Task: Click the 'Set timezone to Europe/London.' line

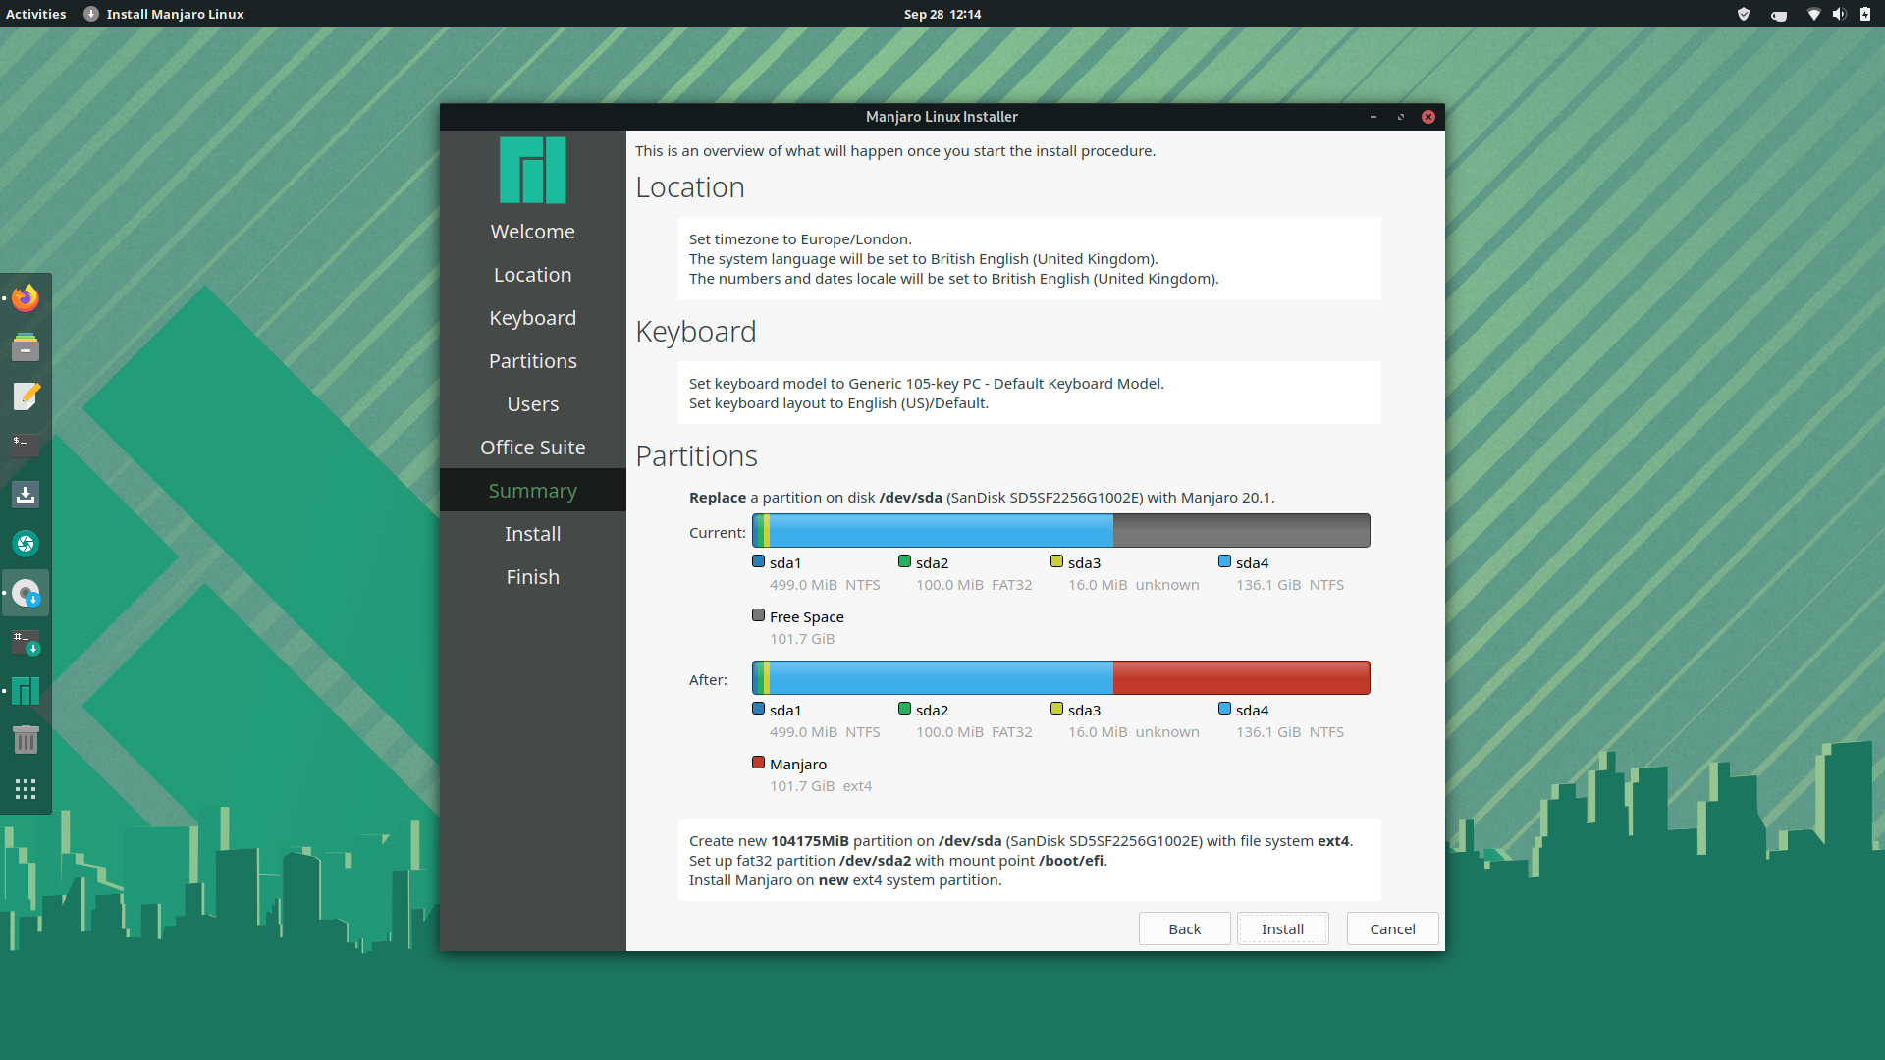Action: 800,239
